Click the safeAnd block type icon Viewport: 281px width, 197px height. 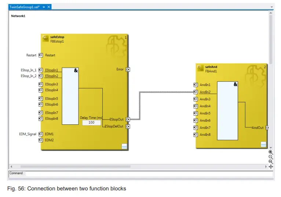(x=200, y=68)
